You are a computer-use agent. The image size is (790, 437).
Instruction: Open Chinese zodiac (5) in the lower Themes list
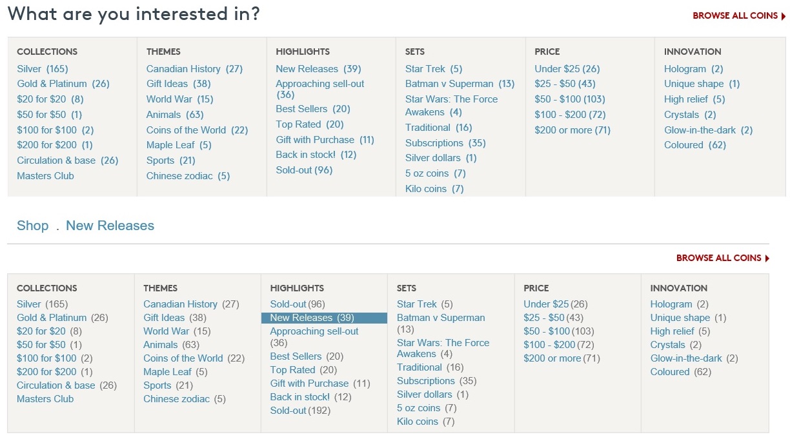(185, 399)
